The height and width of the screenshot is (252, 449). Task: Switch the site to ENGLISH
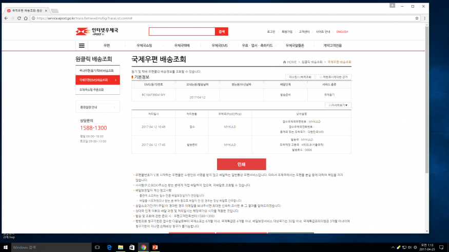[342, 32]
